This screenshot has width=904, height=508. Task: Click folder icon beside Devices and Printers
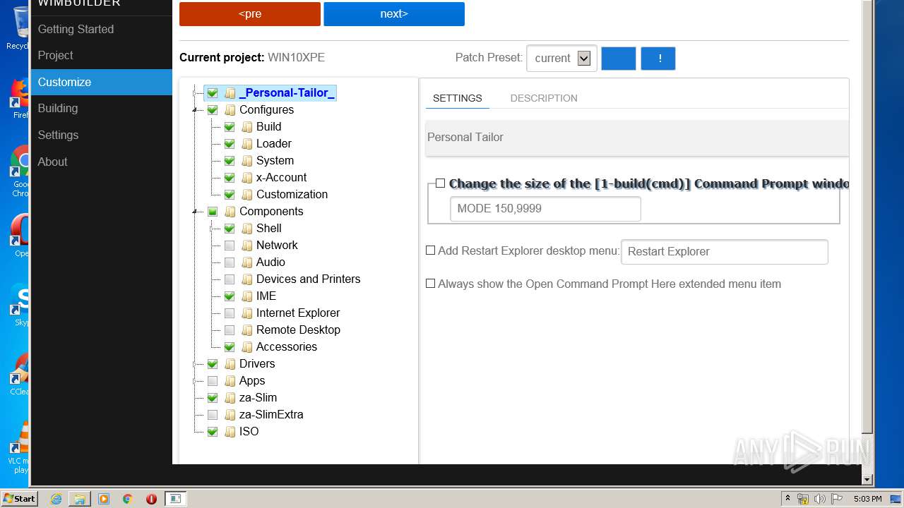[246, 279]
